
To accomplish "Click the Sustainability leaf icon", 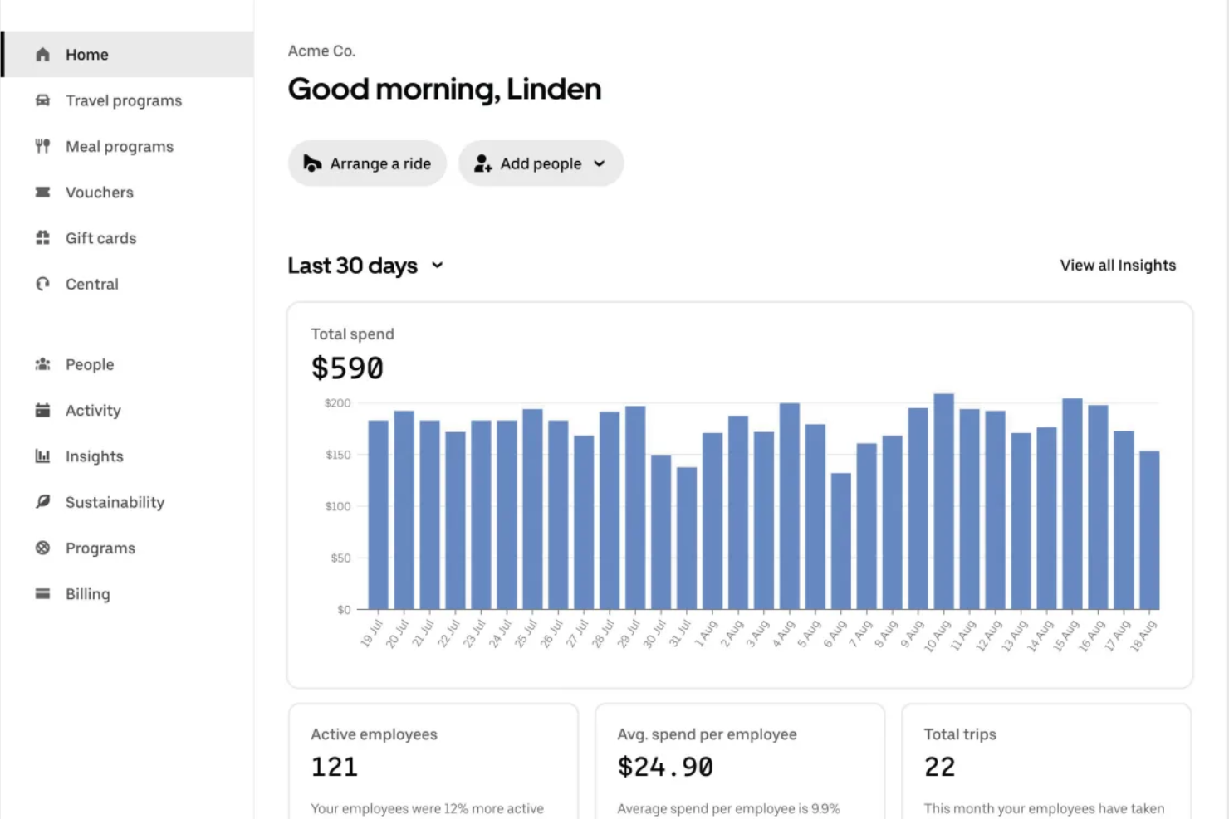I will tap(42, 502).
